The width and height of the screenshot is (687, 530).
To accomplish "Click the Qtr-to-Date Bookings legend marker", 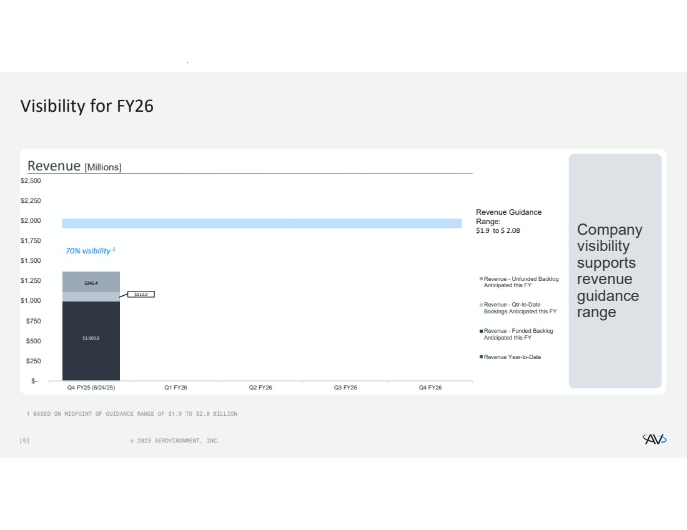I will [x=481, y=305].
